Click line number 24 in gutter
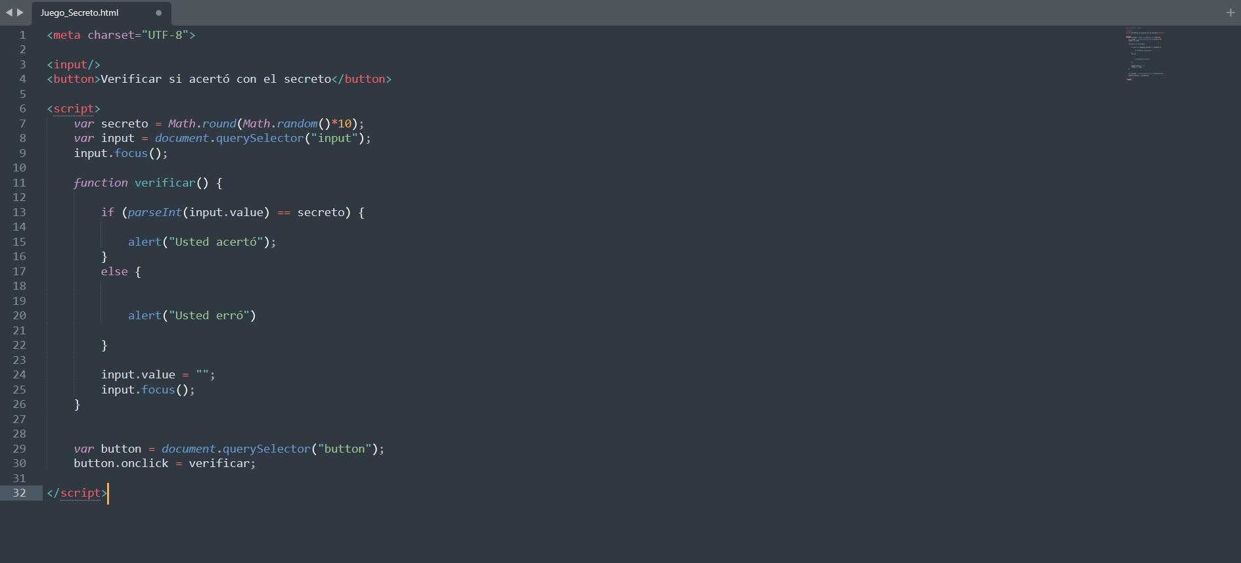The height and width of the screenshot is (563, 1241). pyautogui.click(x=20, y=374)
